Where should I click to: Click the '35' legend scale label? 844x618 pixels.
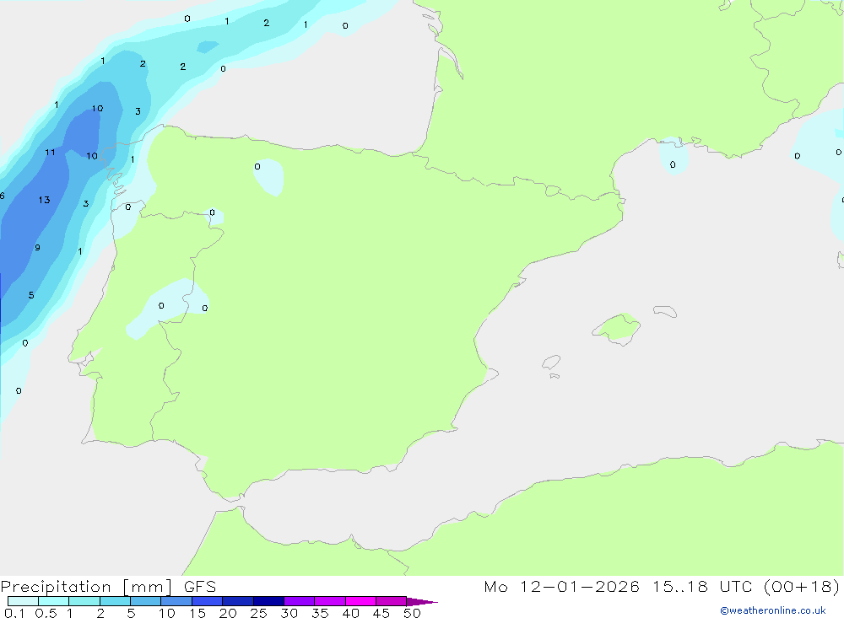[320, 613]
